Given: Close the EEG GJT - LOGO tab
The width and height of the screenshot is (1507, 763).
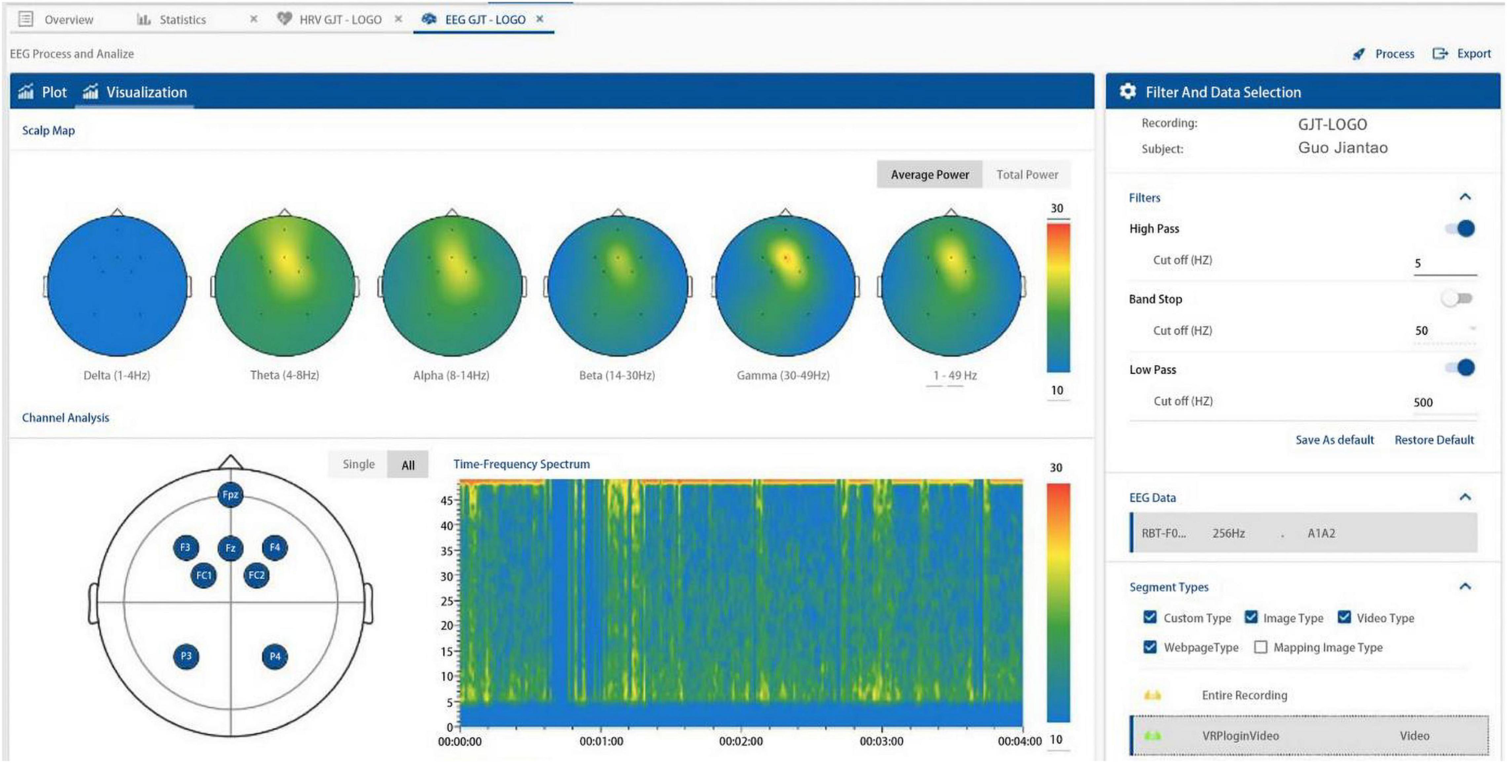Looking at the screenshot, I should (x=540, y=19).
